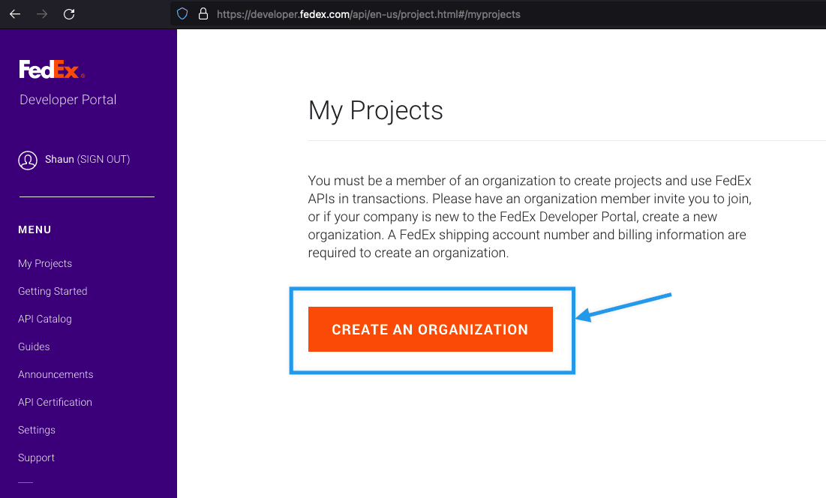Viewport: 826px width, 498px height.
Task: Open the Settings menu entry
Action: tap(36, 430)
